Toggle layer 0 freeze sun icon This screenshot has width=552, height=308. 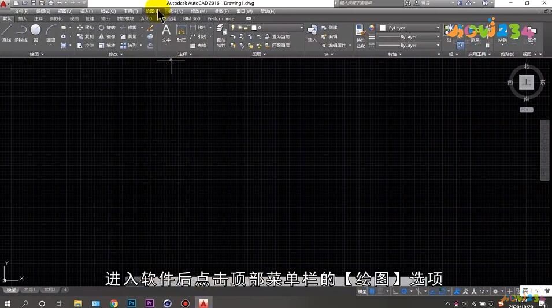point(240,28)
